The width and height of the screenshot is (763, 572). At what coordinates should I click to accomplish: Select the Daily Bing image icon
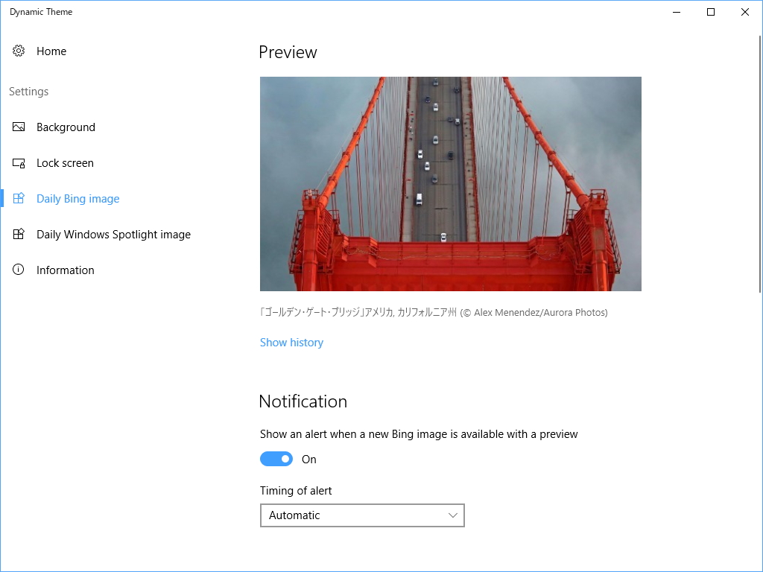tap(19, 198)
